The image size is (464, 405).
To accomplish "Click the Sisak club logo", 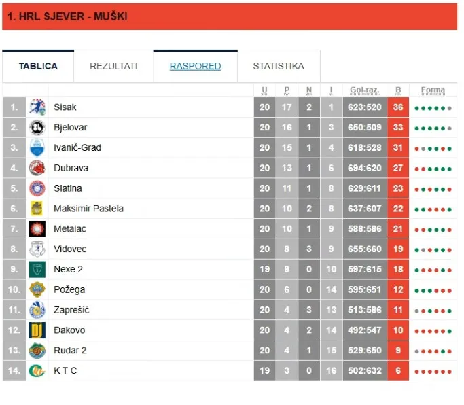I will tap(37, 107).
